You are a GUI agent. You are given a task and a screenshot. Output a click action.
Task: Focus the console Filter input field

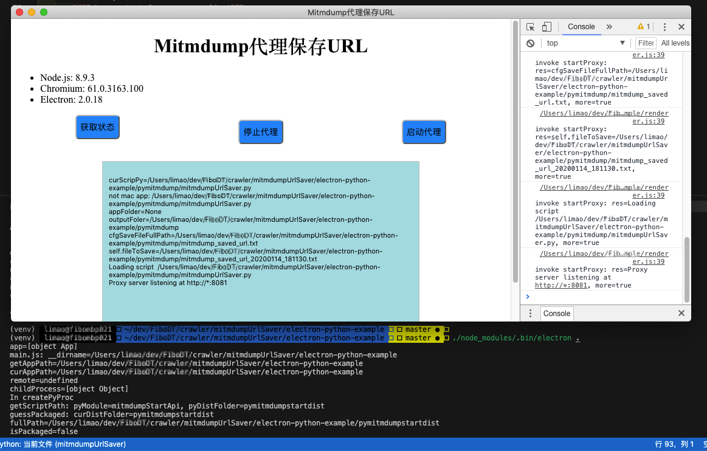(646, 43)
